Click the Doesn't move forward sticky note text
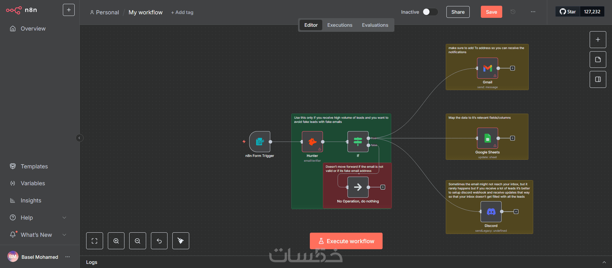 pyautogui.click(x=355, y=169)
